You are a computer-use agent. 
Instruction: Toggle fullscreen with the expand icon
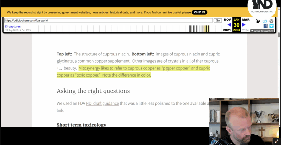[277, 141]
